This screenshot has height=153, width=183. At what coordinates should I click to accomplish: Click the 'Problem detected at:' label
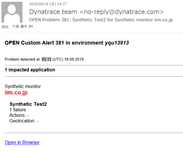pos(22,59)
